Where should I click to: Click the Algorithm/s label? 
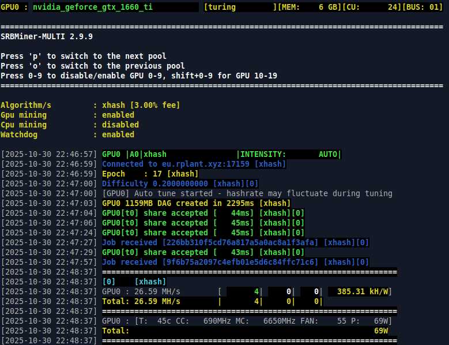[26, 105]
